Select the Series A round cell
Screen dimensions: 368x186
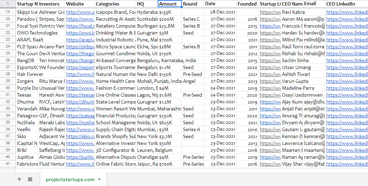193,129
